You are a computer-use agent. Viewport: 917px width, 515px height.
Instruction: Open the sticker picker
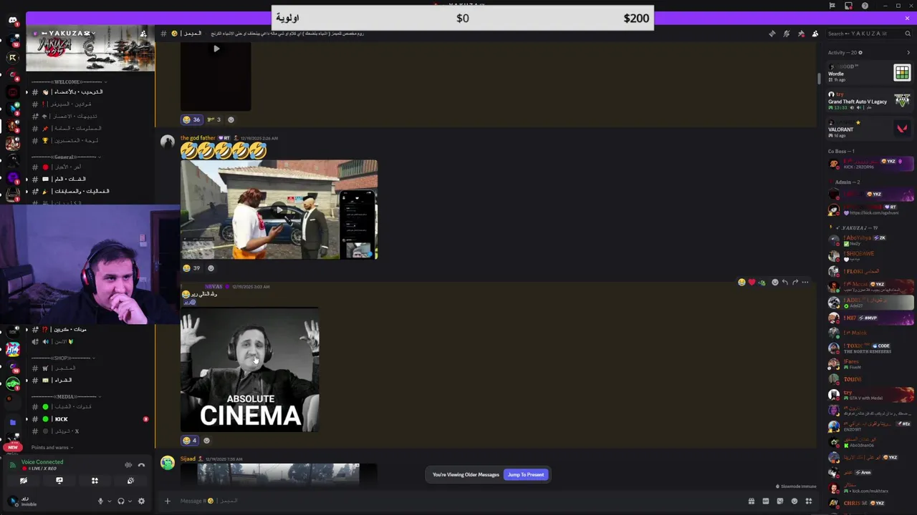click(780, 501)
